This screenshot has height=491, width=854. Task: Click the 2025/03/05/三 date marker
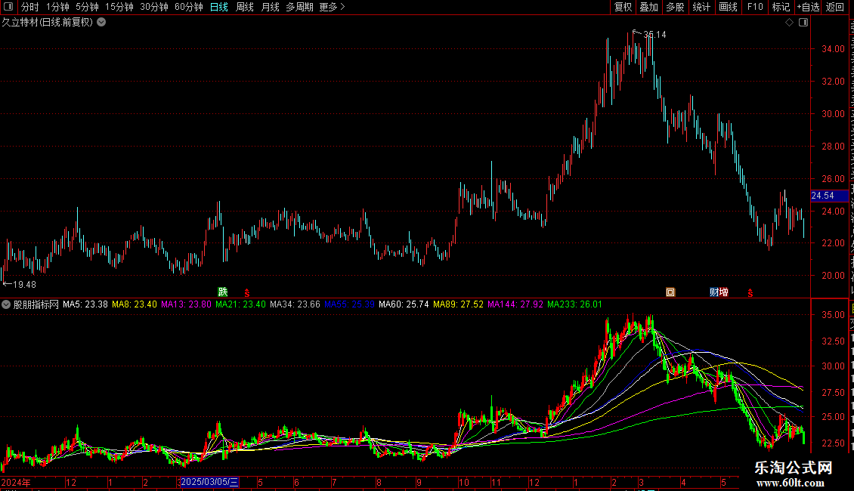click(209, 482)
